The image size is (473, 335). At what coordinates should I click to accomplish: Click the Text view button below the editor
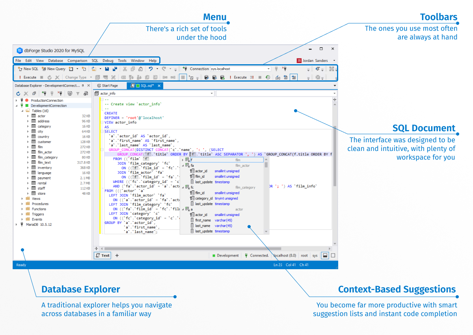coord(102,255)
